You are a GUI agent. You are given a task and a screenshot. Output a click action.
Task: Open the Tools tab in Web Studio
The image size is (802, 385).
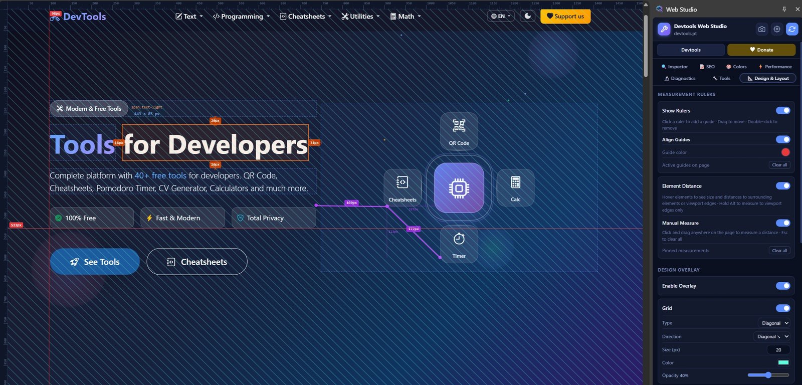(x=722, y=78)
